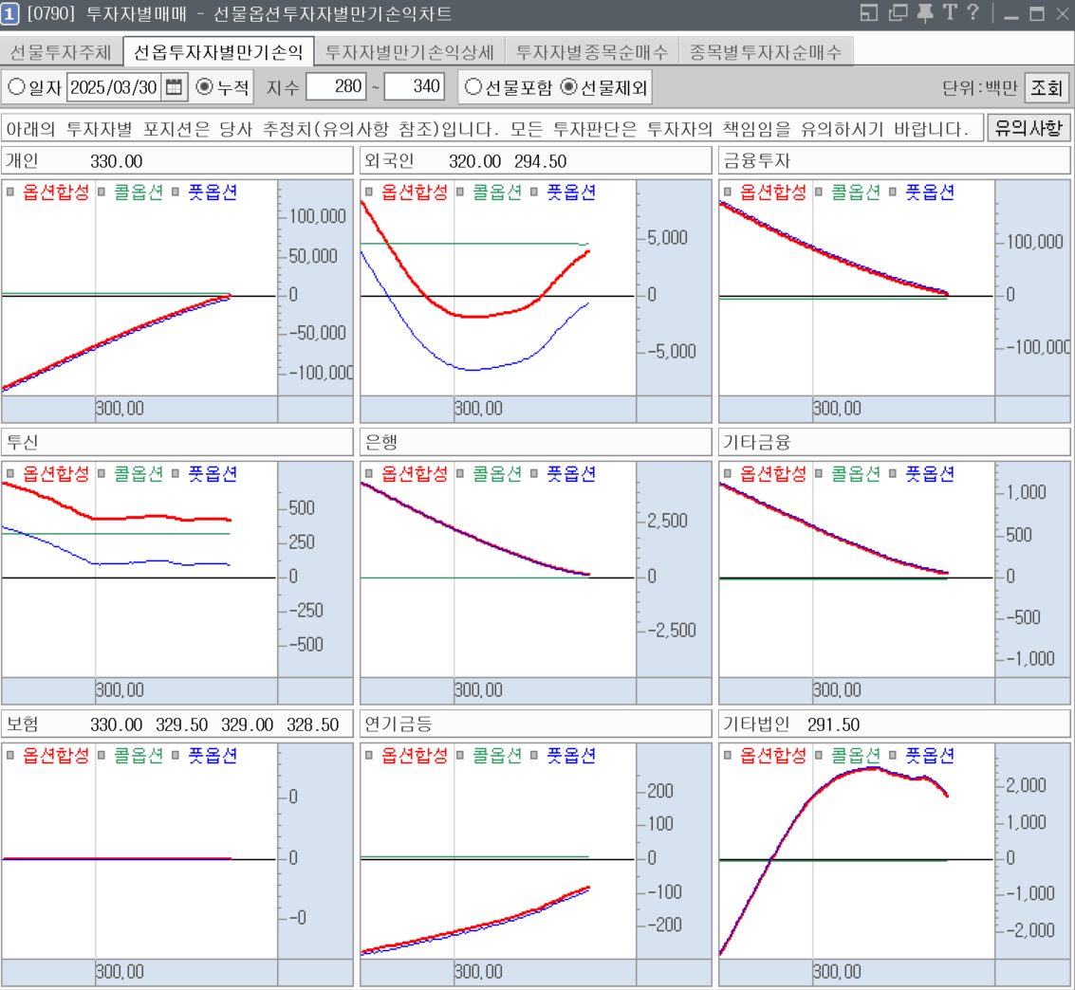
Task: Click the index lower bound field 280
Action: click(x=335, y=88)
